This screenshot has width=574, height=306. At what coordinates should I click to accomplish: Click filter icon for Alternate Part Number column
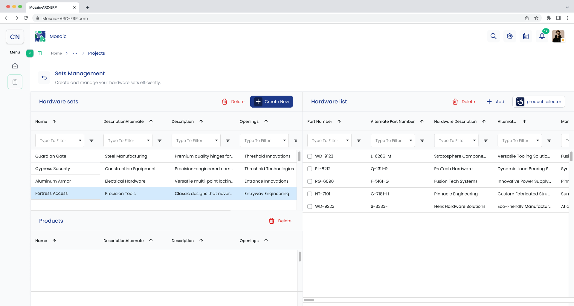click(422, 140)
